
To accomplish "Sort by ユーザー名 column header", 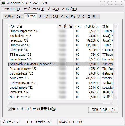I will (65, 26).
